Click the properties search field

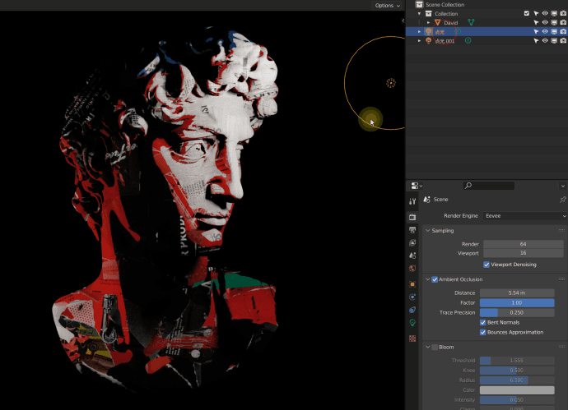click(x=489, y=186)
